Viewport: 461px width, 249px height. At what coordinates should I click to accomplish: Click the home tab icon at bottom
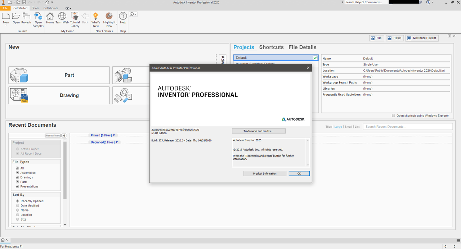coord(3,240)
